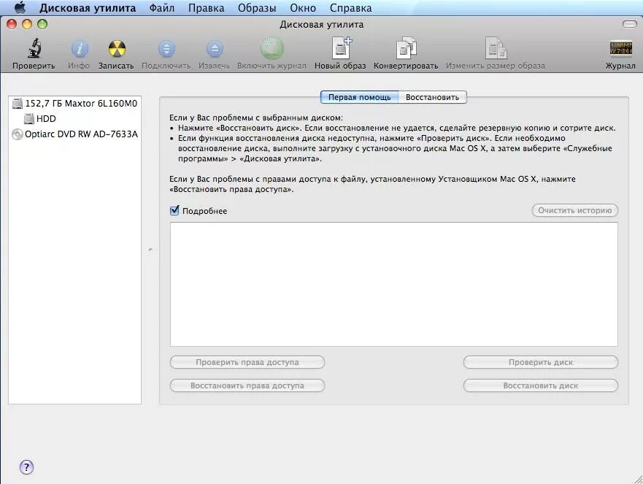
Task: Select HDD in the device sidebar
Action: click(x=45, y=118)
